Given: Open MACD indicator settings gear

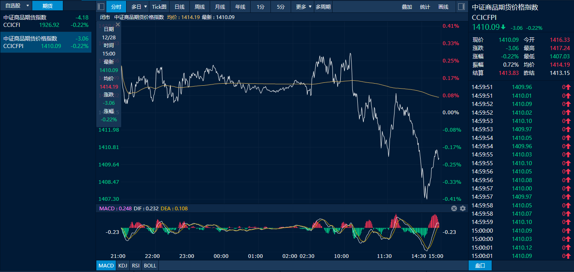Looking at the screenshot, I should [x=463, y=208].
